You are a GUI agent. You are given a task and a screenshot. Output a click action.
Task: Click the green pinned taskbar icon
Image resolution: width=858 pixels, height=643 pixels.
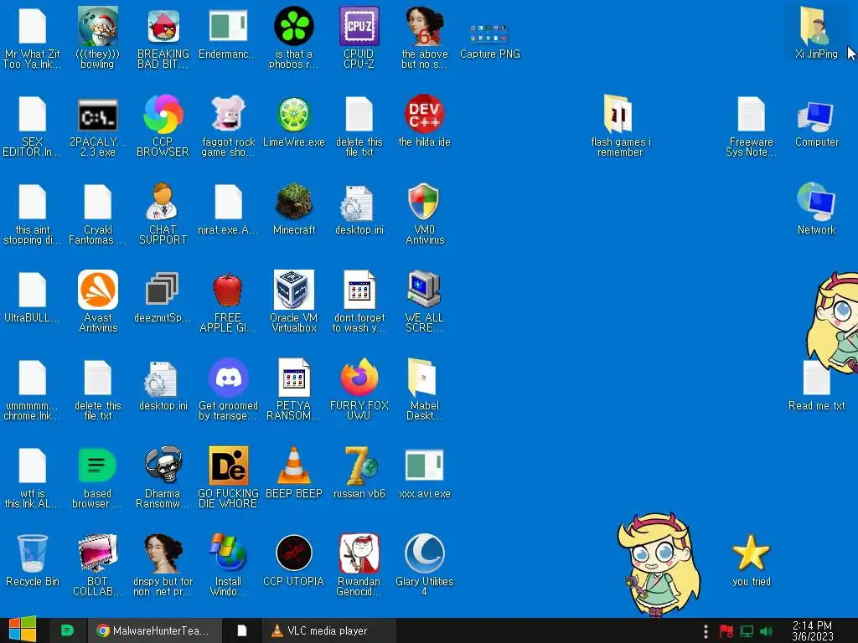67,630
